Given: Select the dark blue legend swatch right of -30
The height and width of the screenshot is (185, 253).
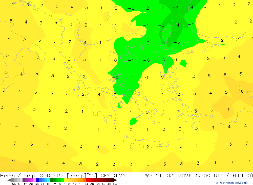Looking at the screenshot, I should (x=38, y=180).
